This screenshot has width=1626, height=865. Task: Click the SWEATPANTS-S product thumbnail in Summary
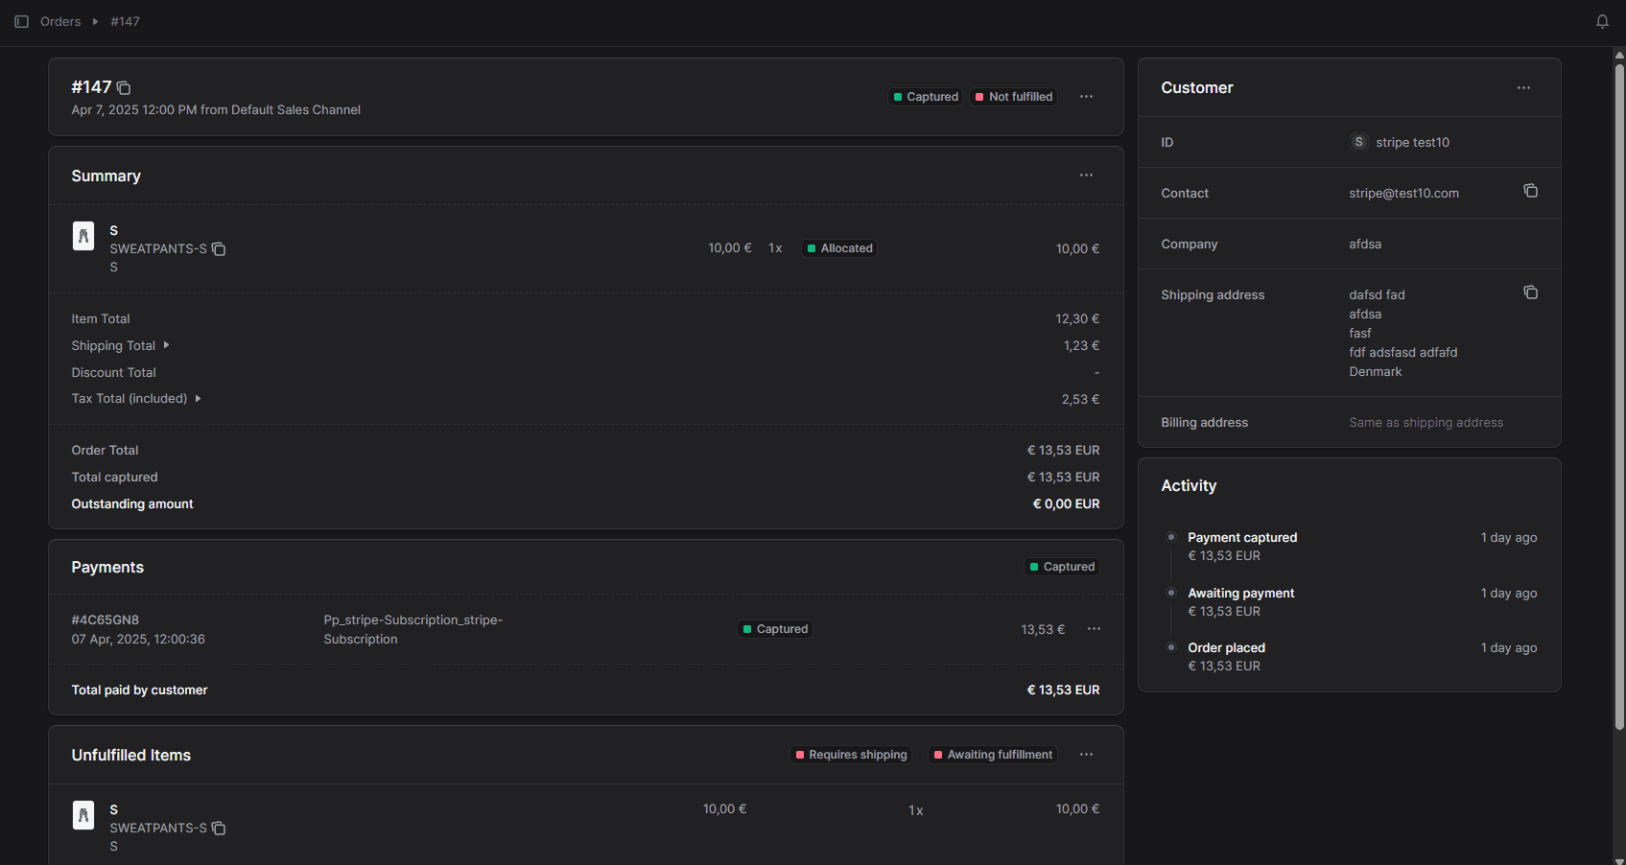(83, 235)
